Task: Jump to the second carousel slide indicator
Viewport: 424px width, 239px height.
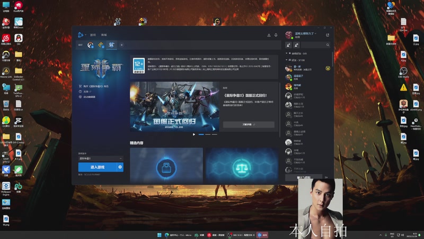Action: pos(208,134)
